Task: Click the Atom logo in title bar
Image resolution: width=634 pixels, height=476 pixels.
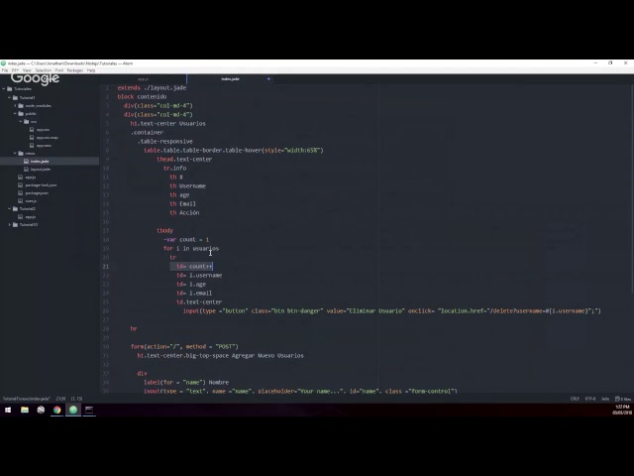Action: point(4,63)
